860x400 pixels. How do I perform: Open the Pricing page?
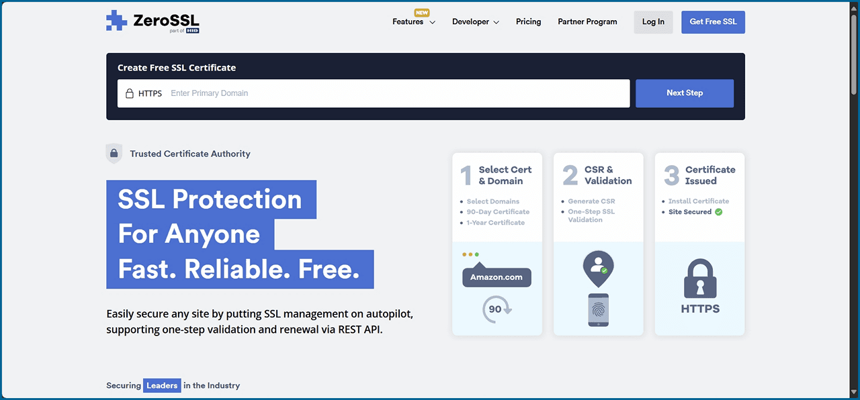(528, 22)
